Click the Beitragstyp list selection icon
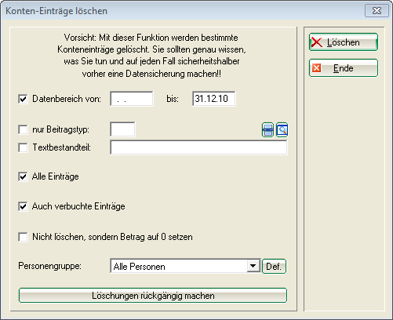Screen dimensions: 393x320 click(x=267, y=129)
